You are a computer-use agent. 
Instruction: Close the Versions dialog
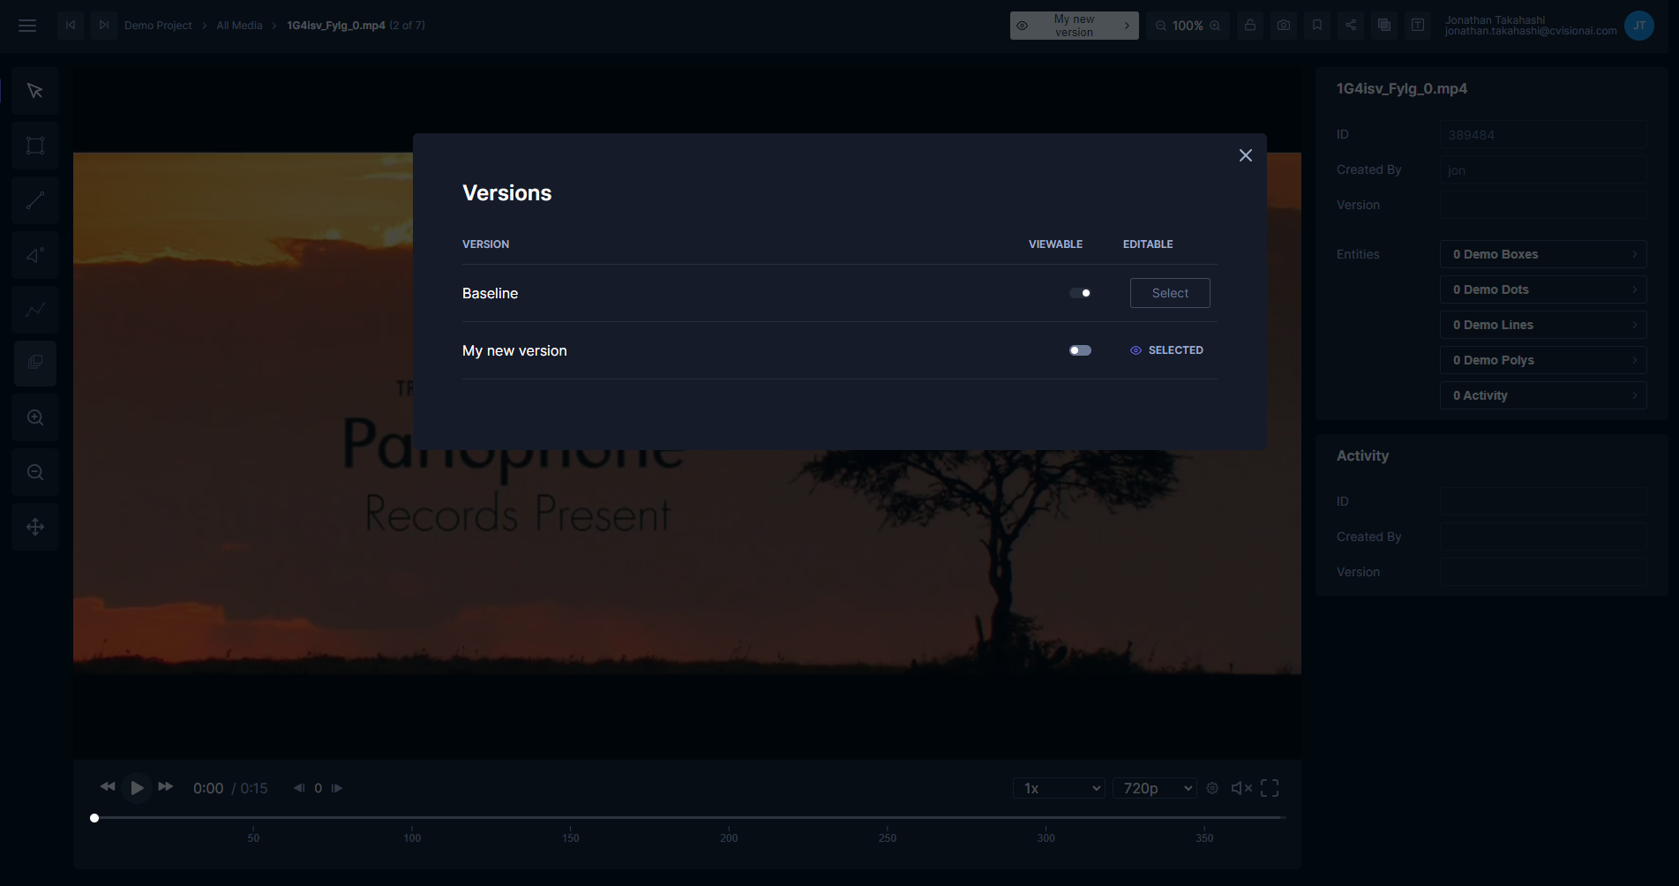pyautogui.click(x=1246, y=155)
